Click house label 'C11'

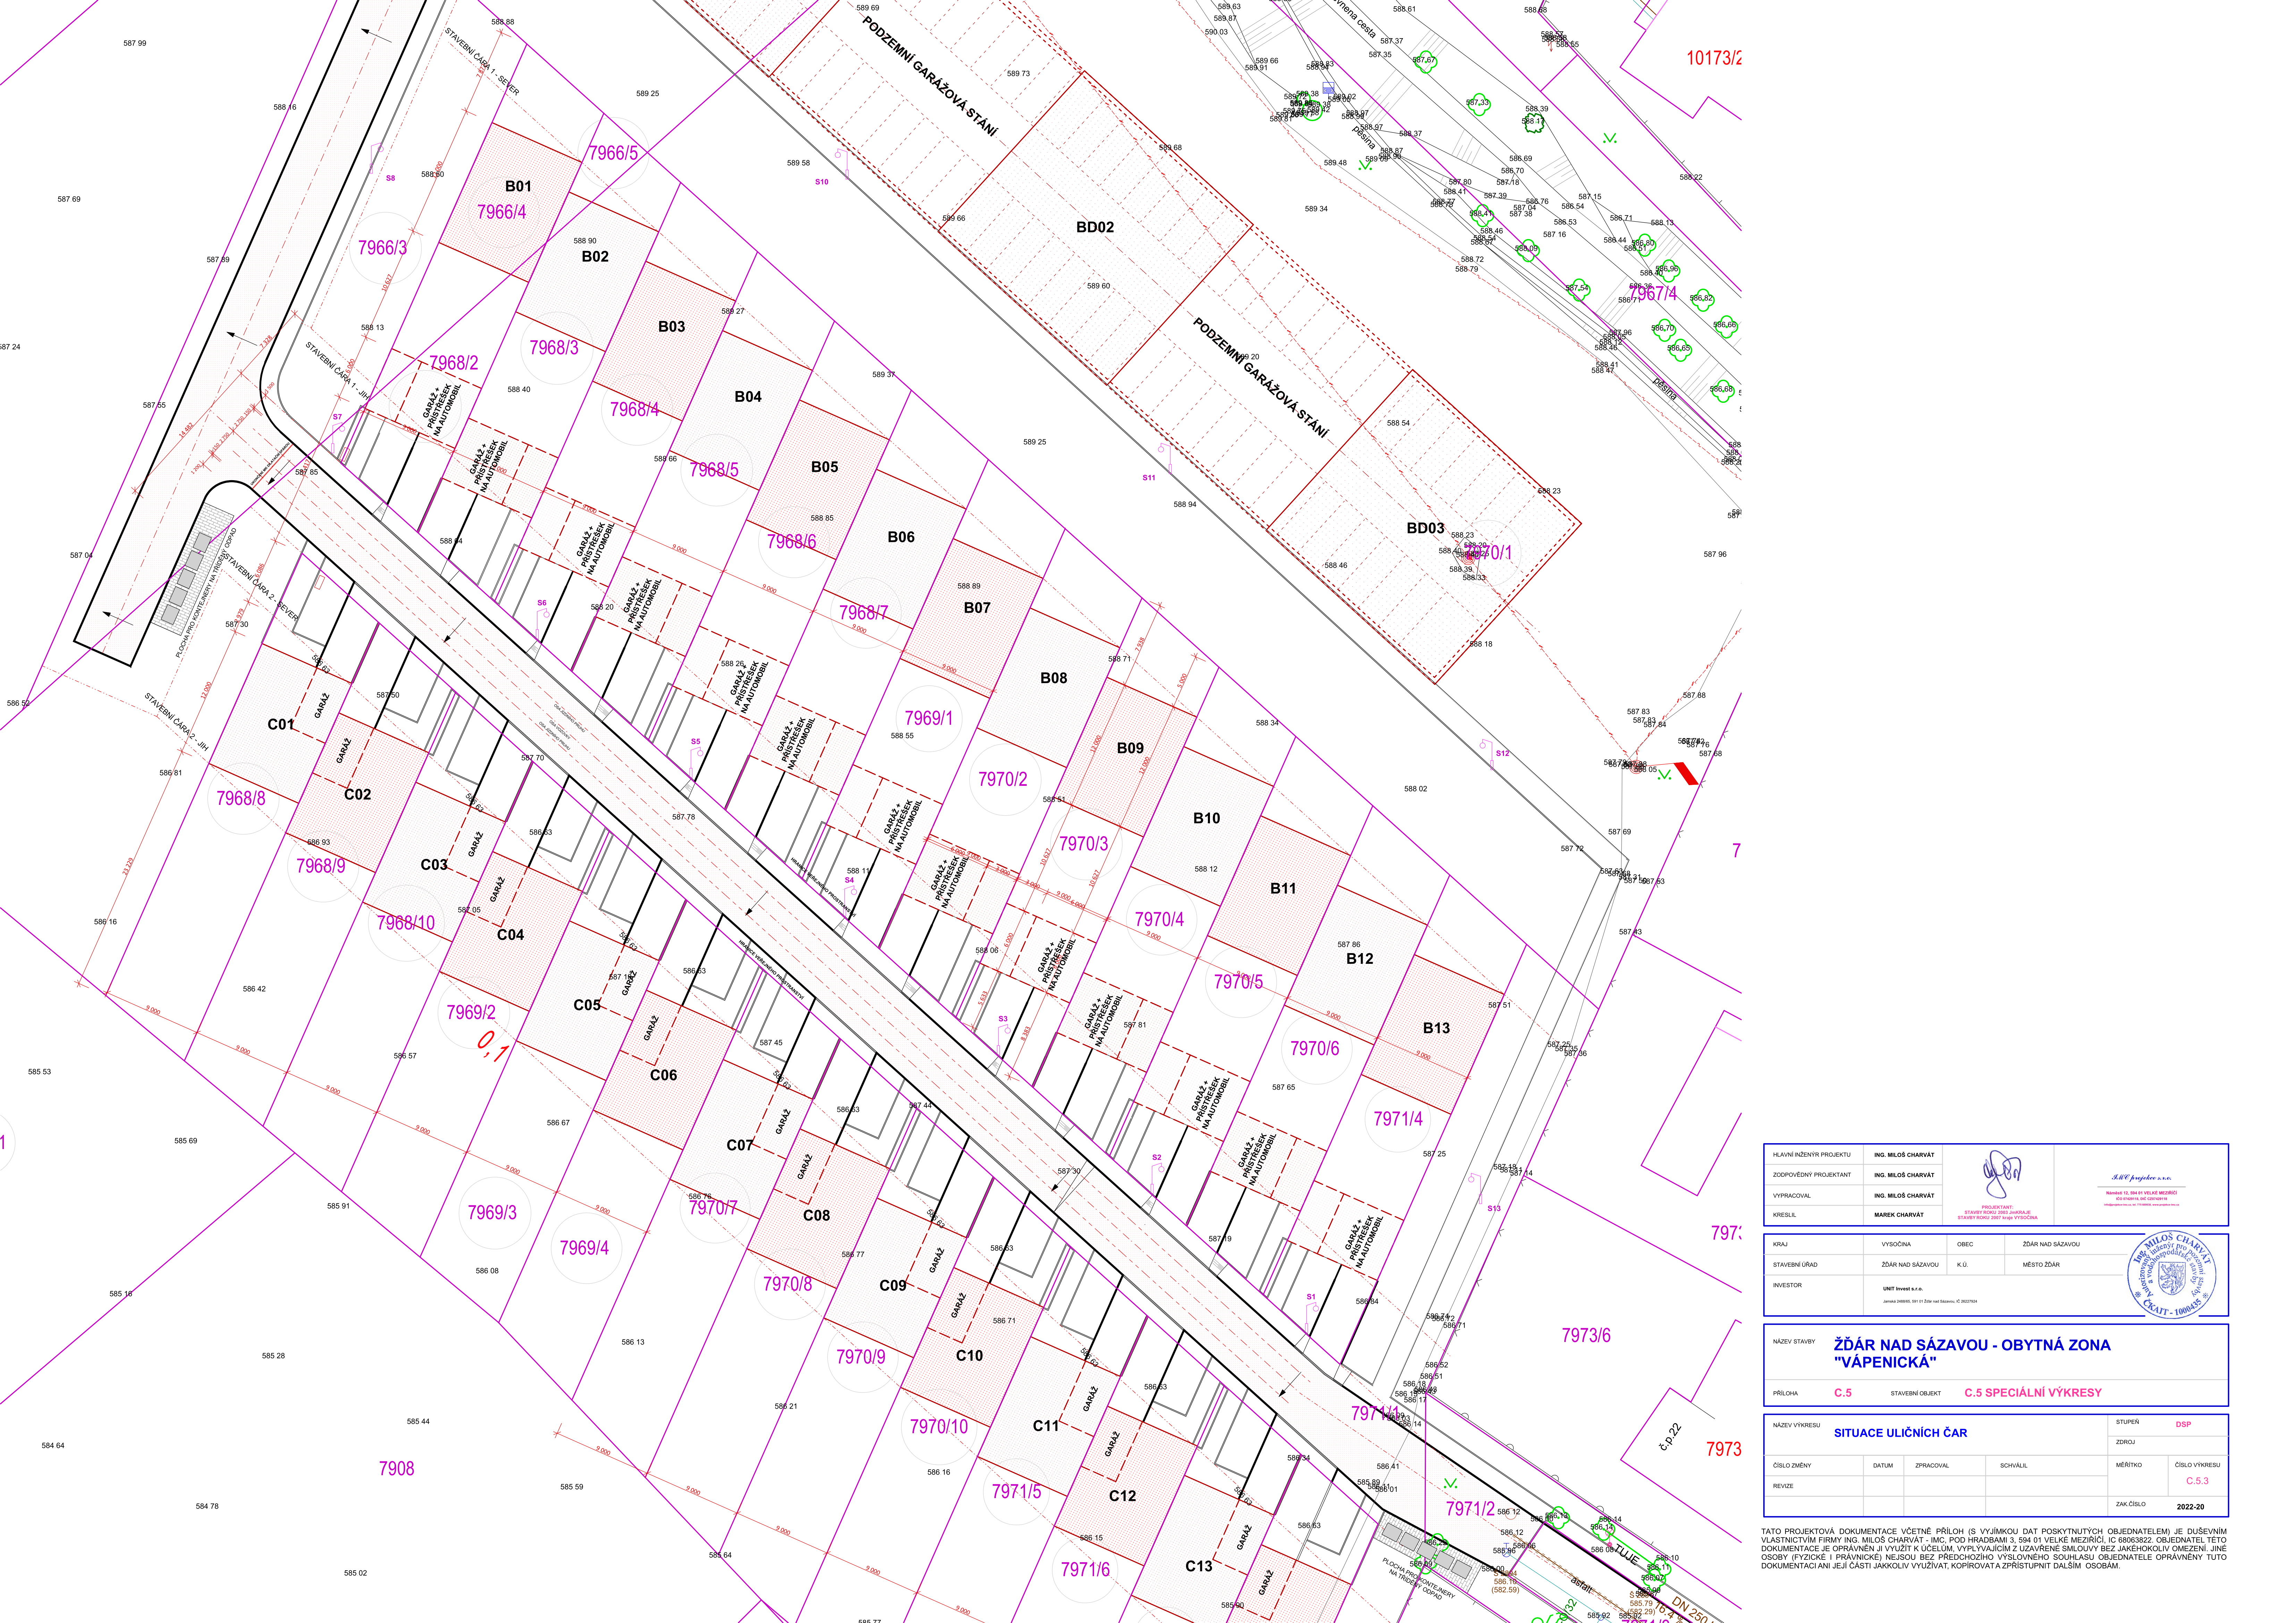(1046, 1426)
